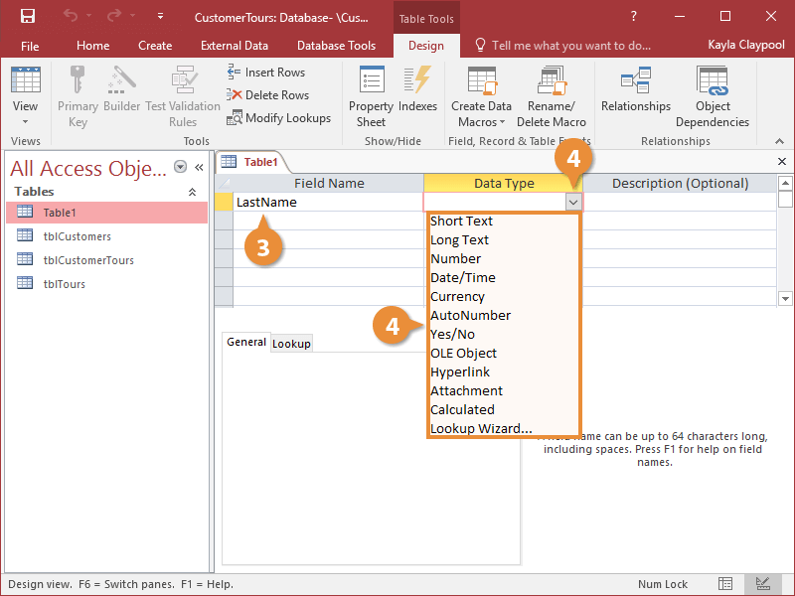The height and width of the screenshot is (596, 795).
Task: Click Insert Rows in the Tools group
Action: [x=266, y=73]
